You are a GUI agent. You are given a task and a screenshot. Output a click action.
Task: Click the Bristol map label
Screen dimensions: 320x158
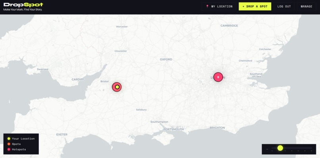[104, 81]
